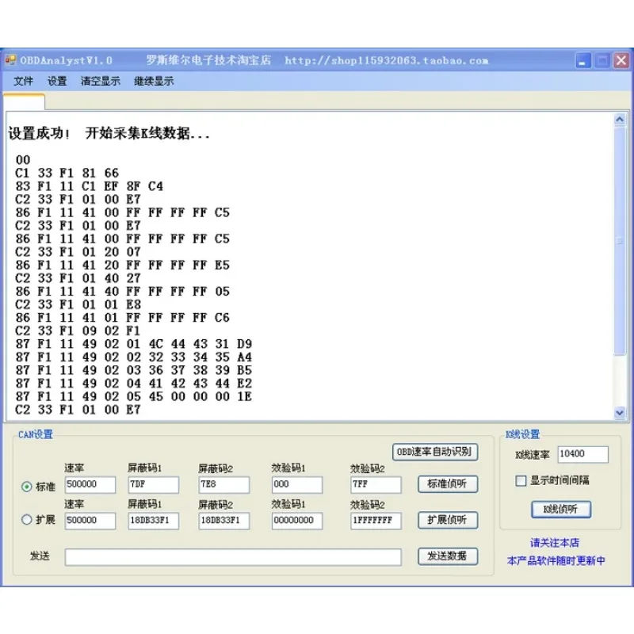
Task: Click log line C2 33 F1 01 40 27
Action: 78,278
